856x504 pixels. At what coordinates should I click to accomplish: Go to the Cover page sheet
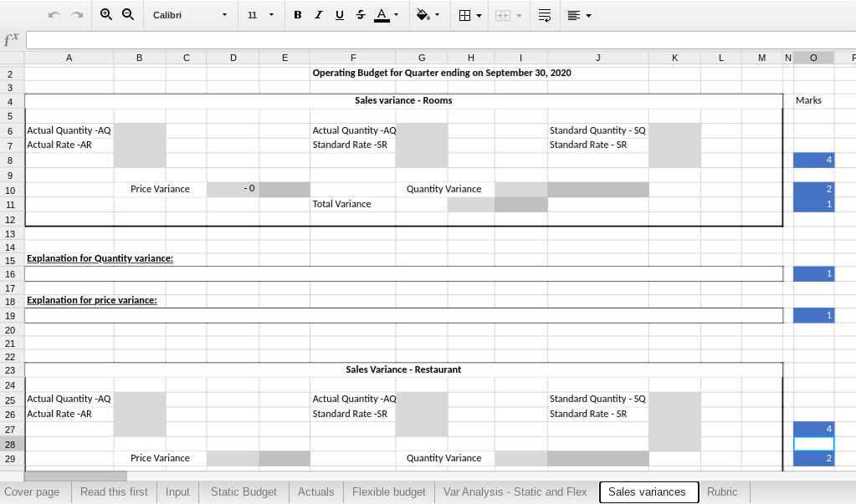[x=33, y=491]
